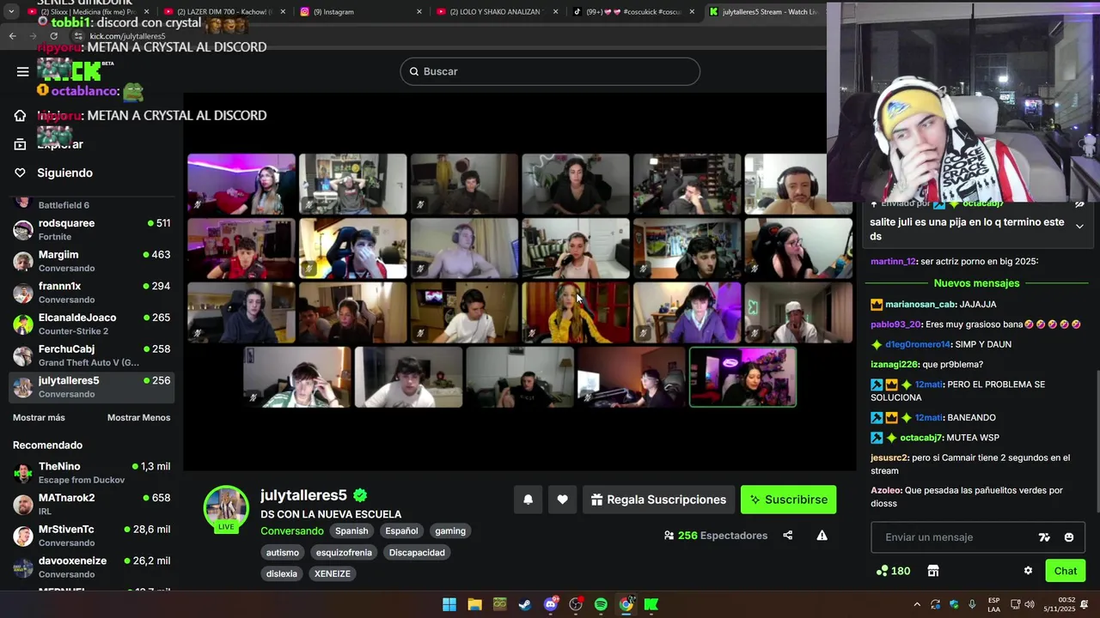Open Steam from the taskbar
1100x618 pixels.
tap(525, 604)
